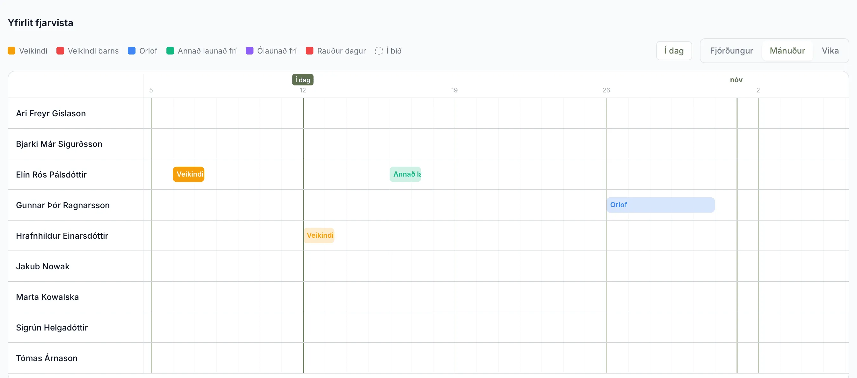Open Elín Rós's green Annað la entry

[405, 174]
